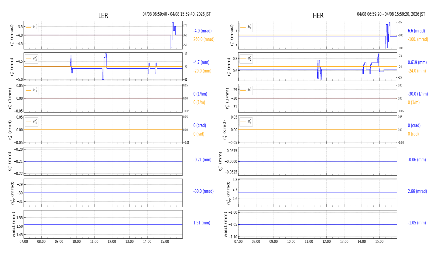
Task: Click the LER waist 1.51 (mm) value
Action: click(202, 223)
